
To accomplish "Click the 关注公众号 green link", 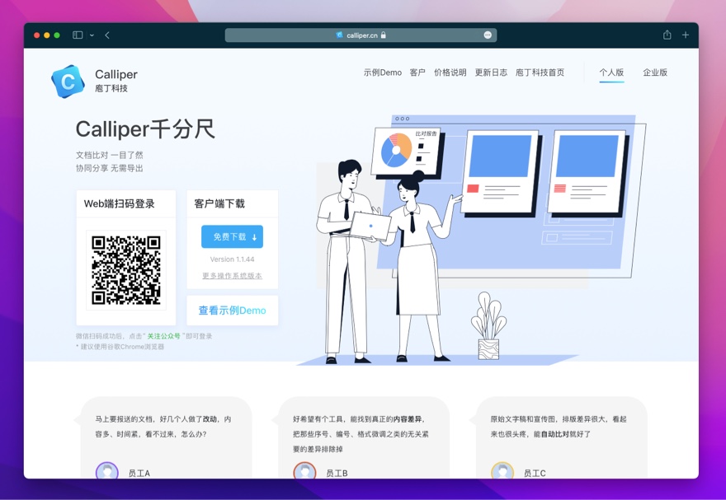I will [163, 336].
